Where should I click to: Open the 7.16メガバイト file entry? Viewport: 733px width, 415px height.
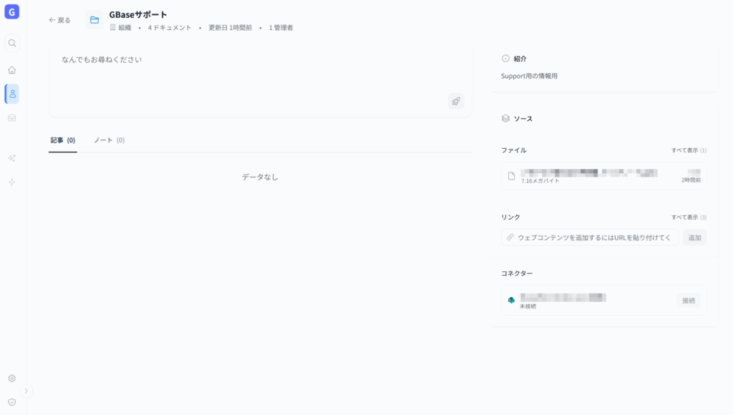pyautogui.click(x=604, y=176)
